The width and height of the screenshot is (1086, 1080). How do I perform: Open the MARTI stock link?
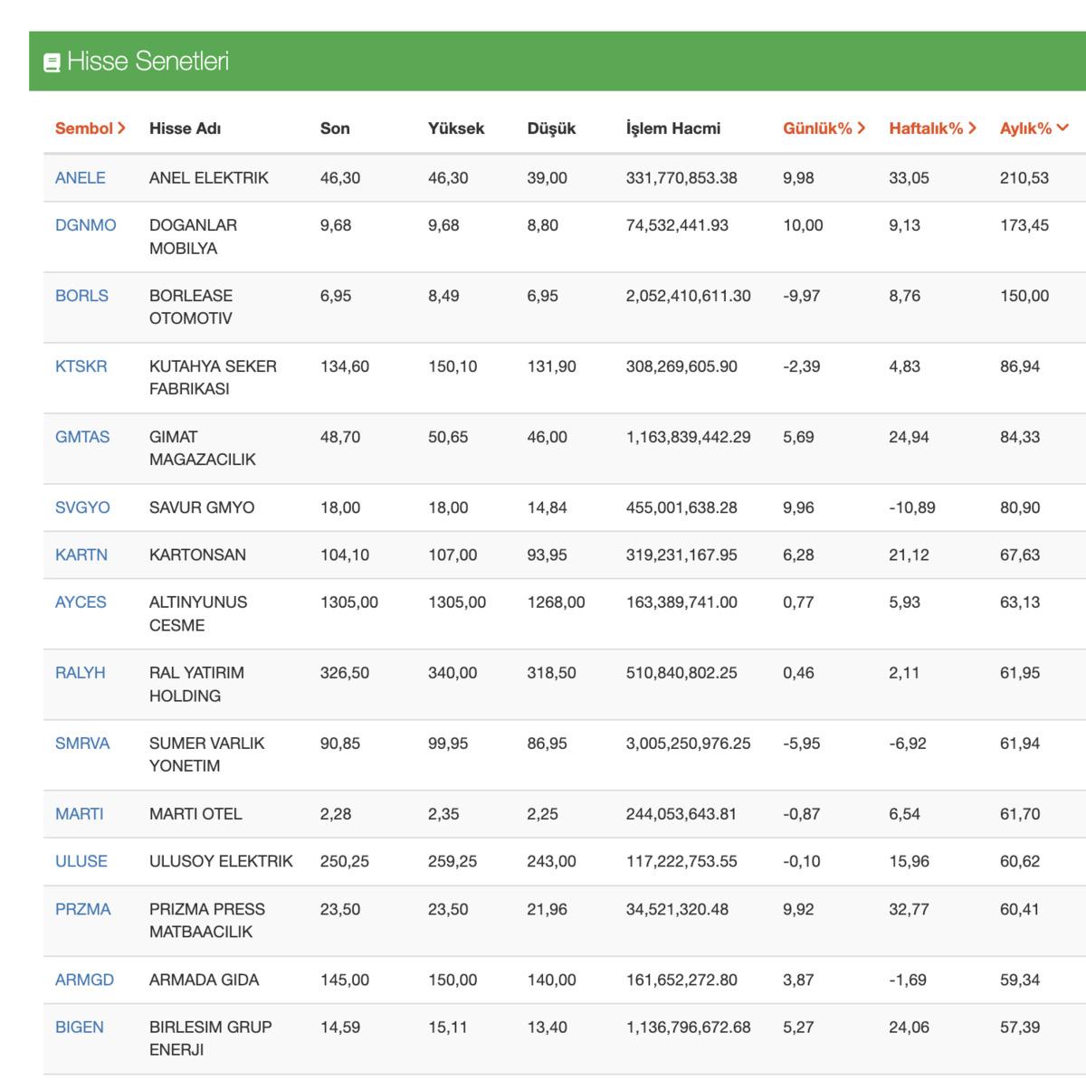click(79, 814)
